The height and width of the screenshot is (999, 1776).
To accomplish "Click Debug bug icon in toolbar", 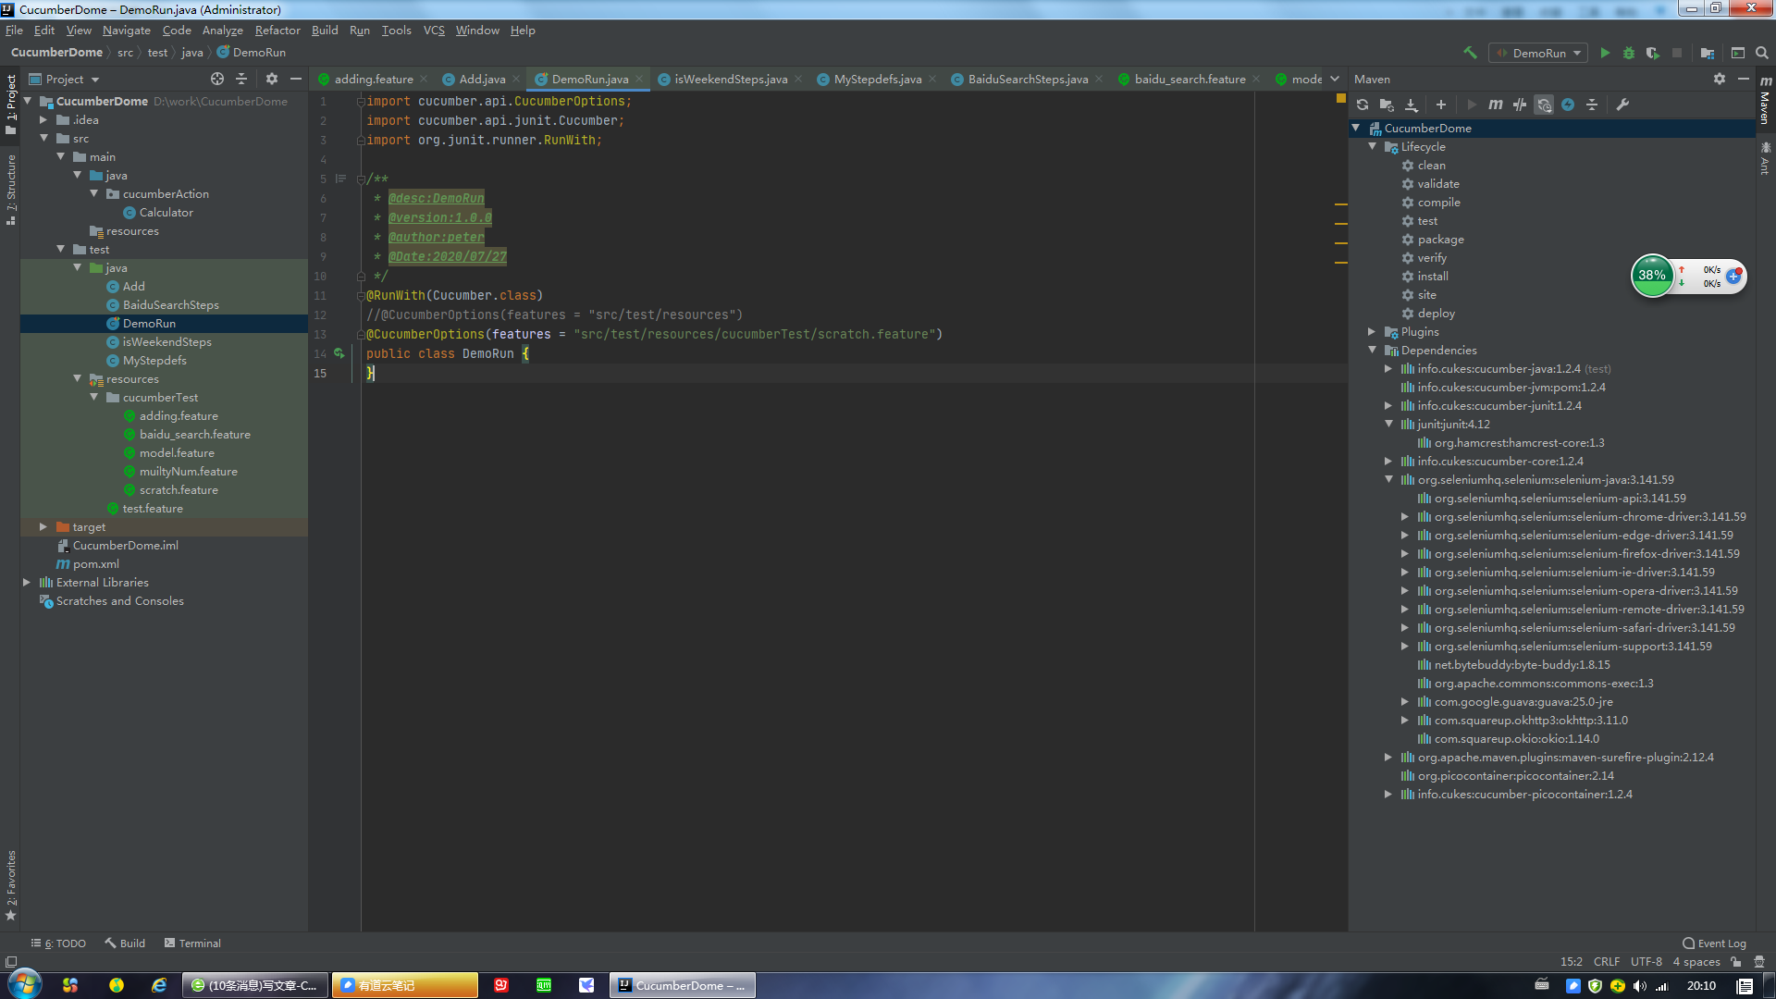I will pos(1629,53).
